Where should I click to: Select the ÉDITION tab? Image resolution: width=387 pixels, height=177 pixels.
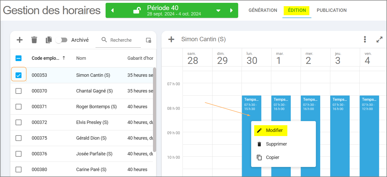[297, 10]
